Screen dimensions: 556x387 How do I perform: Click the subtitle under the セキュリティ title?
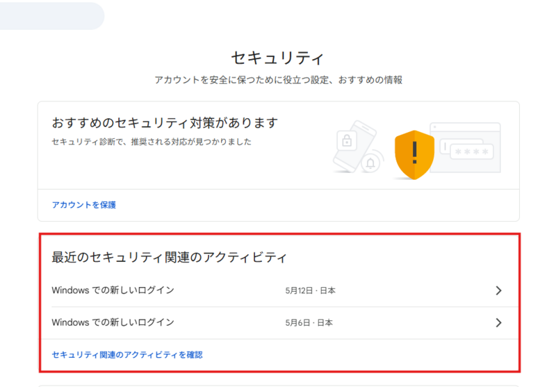pyautogui.click(x=279, y=80)
